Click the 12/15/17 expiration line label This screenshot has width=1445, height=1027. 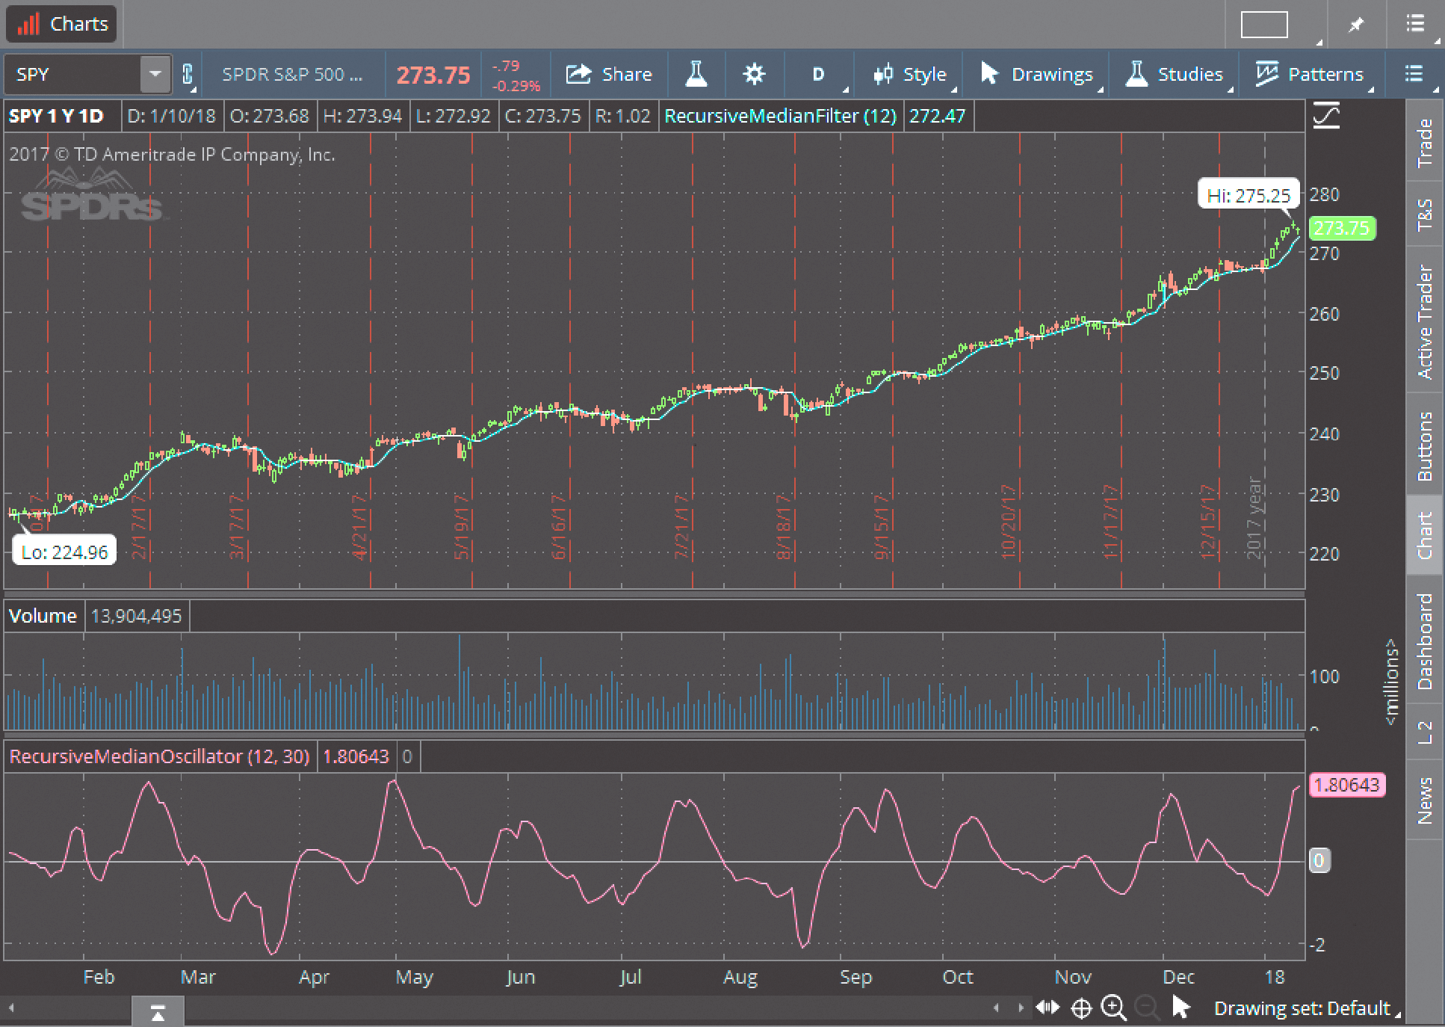[x=1208, y=522]
